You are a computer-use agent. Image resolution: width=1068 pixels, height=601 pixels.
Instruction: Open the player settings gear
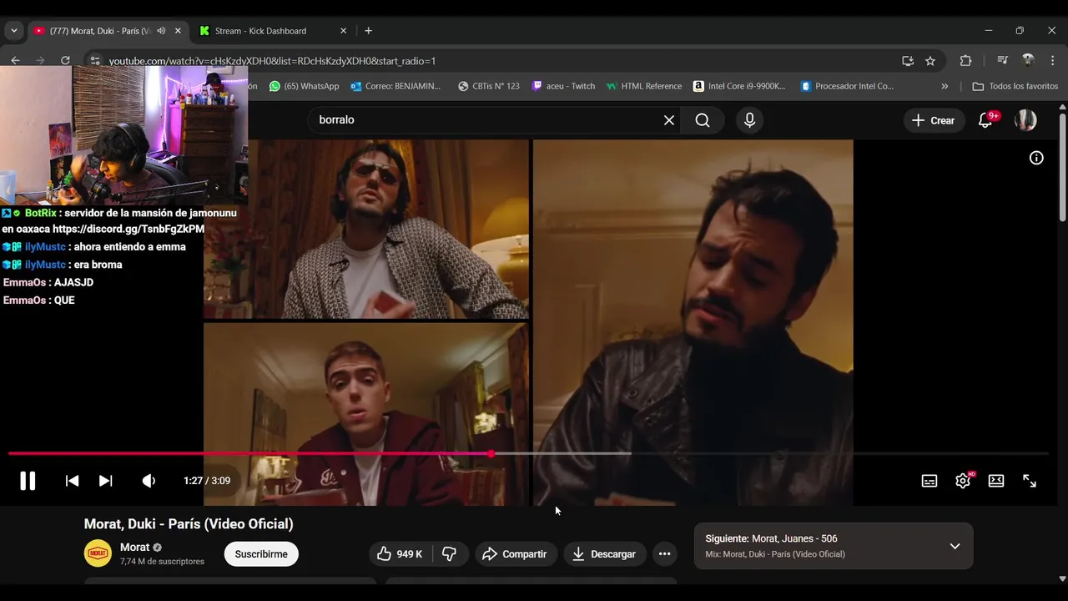[x=963, y=481]
